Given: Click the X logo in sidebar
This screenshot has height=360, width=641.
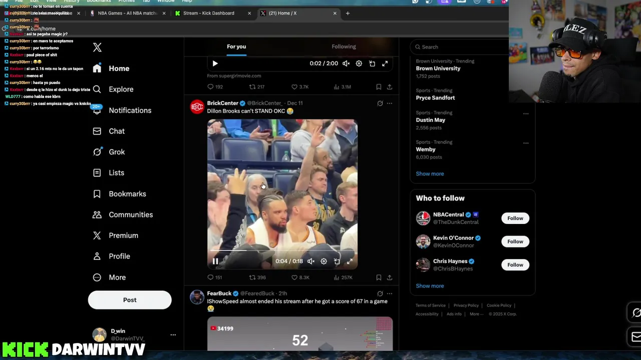Looking at the screenshot, I should point(97,47).
